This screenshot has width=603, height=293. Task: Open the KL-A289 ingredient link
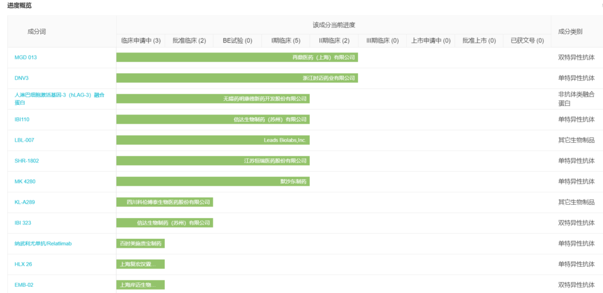coord(25,202)
